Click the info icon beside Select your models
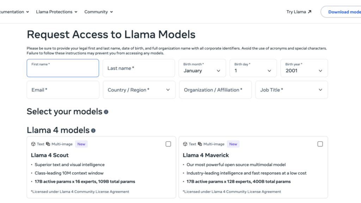Image resolution: width=361 pixels, height=203 pixels. [x=106, y=112]
